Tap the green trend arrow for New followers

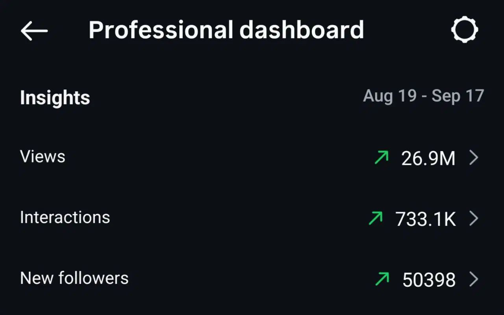(382, 279)
